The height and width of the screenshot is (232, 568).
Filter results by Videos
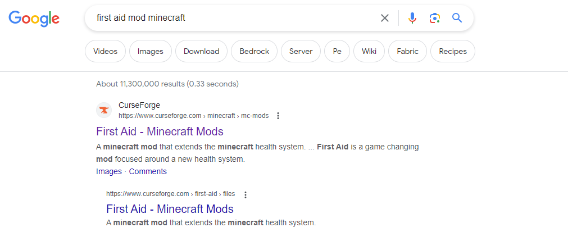[x=106, y=51]
